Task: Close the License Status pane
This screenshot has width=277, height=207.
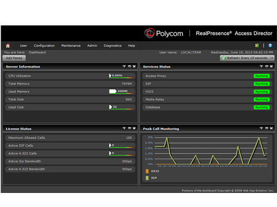Action: point(134,128)
